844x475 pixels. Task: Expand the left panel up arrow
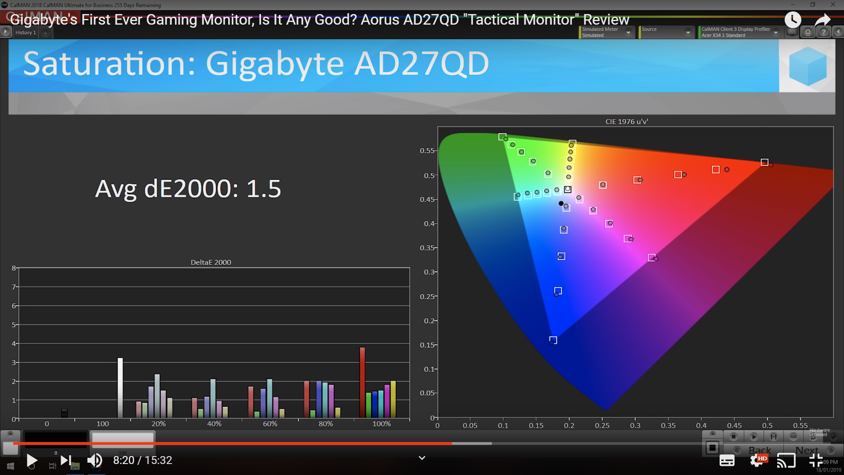(x=10, y=434)
